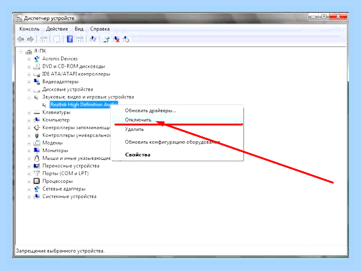Click the Контроллеры универсальной USB icon

click(x=37, y=135)
